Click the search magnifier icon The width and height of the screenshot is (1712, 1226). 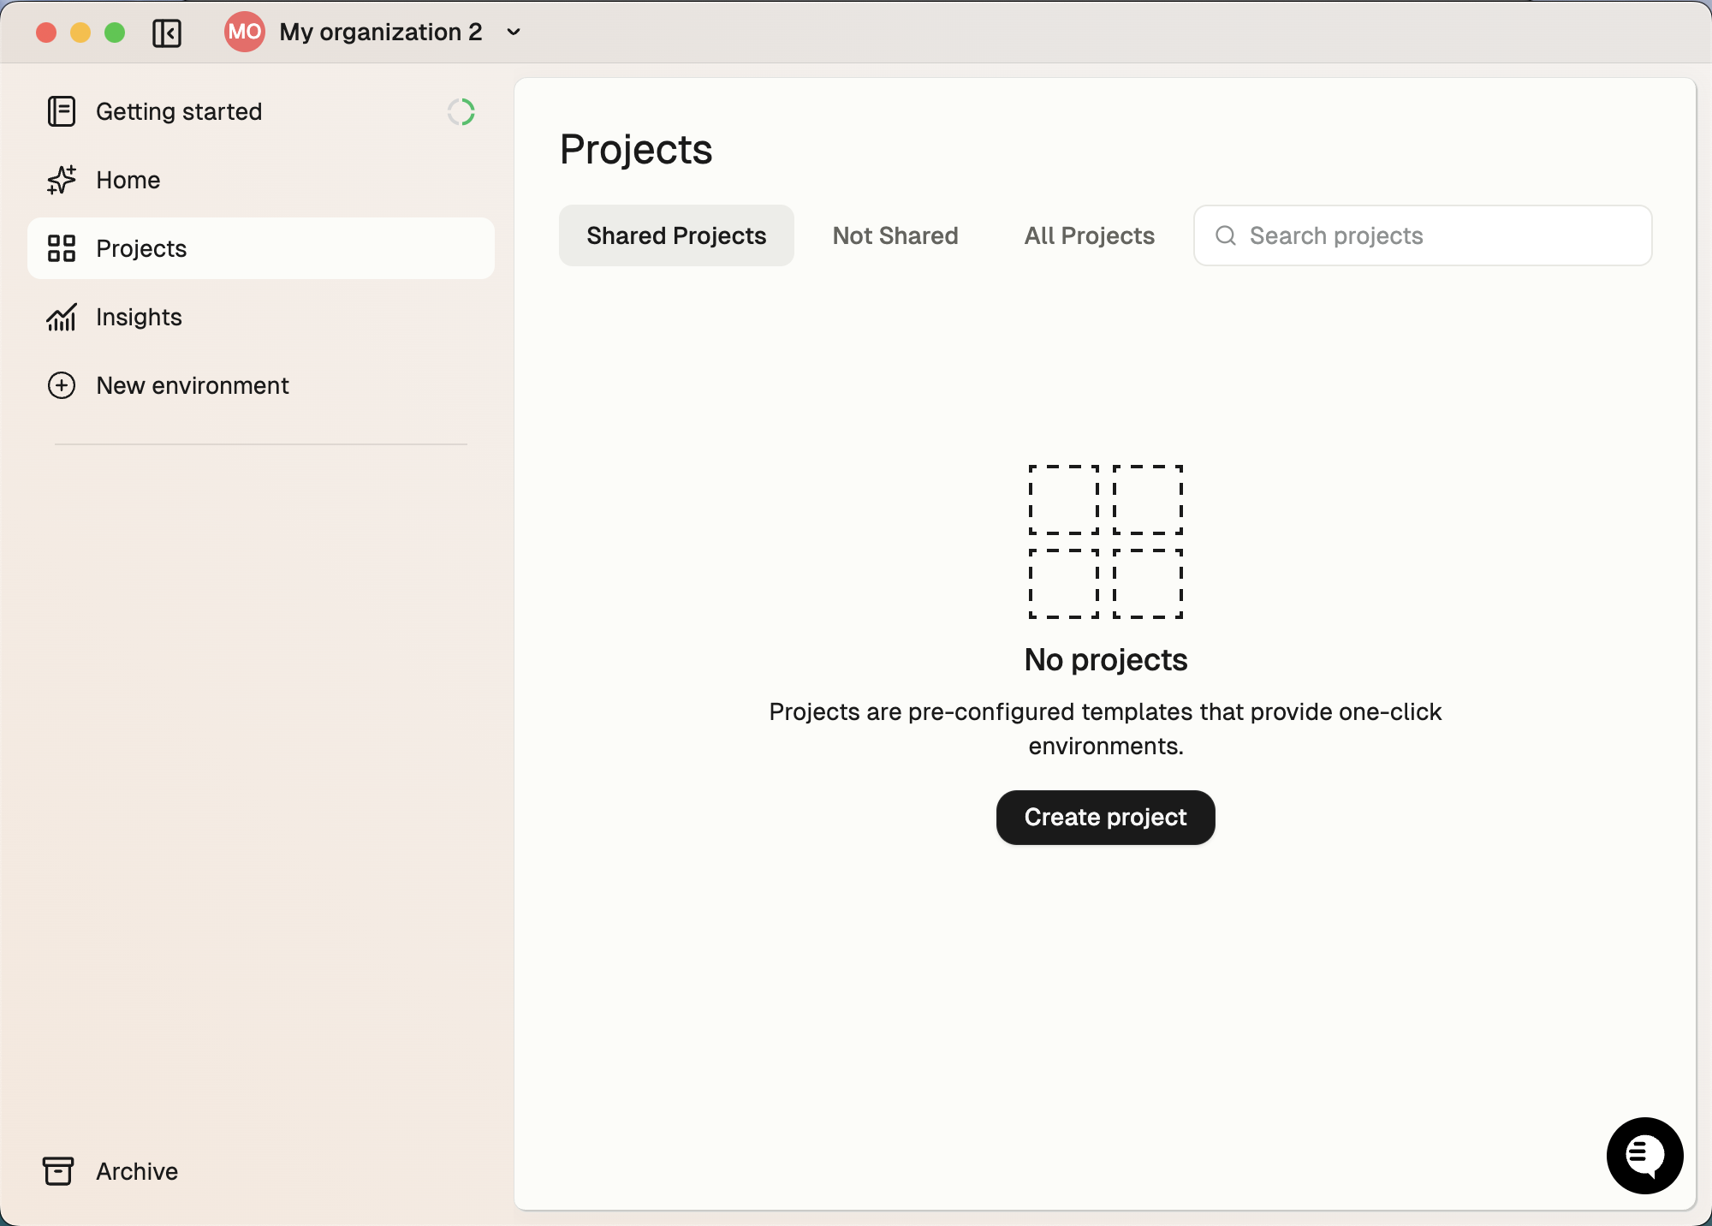1226,235
